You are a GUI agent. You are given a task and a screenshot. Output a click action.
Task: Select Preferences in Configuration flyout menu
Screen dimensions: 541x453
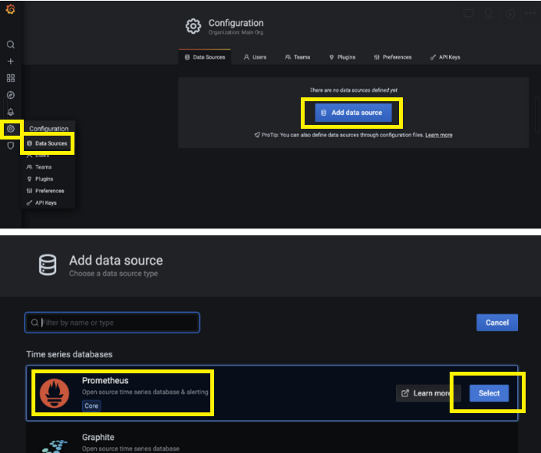pyautogui.click(x=45, y=191)
